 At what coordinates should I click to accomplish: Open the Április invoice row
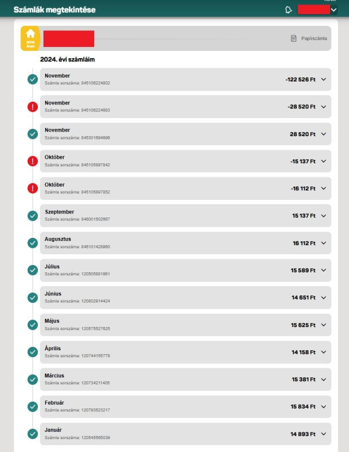tap(185, 352)
